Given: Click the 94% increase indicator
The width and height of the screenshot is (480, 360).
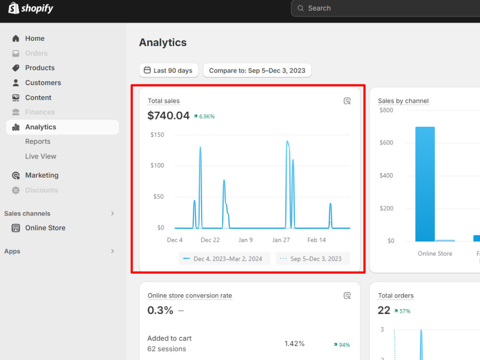Looking at the screenshot, I should pyautogui.click(x=342, y=345).
